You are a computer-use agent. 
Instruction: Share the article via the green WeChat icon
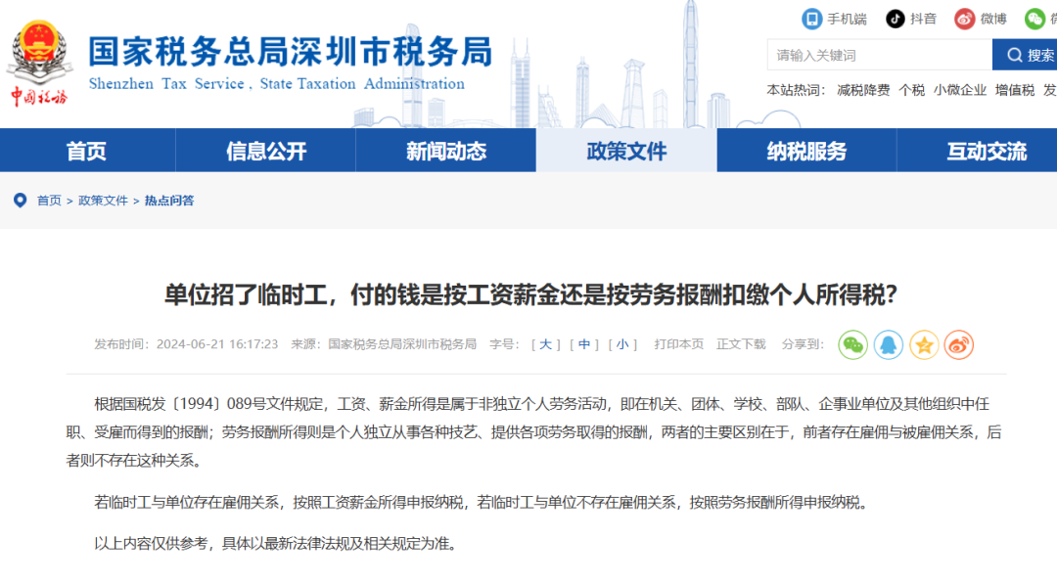pyautogui.click(x=852, y=344)
